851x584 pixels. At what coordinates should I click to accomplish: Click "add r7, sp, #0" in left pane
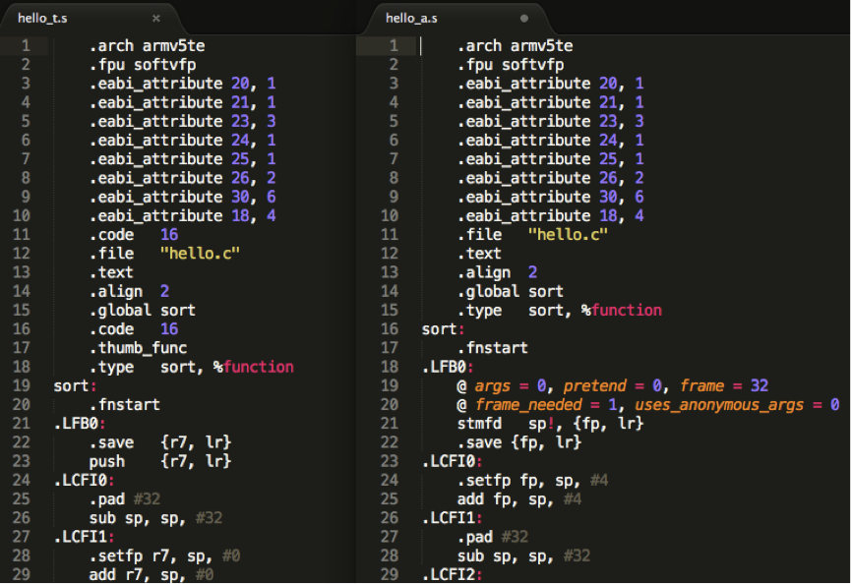pos(152,574)
